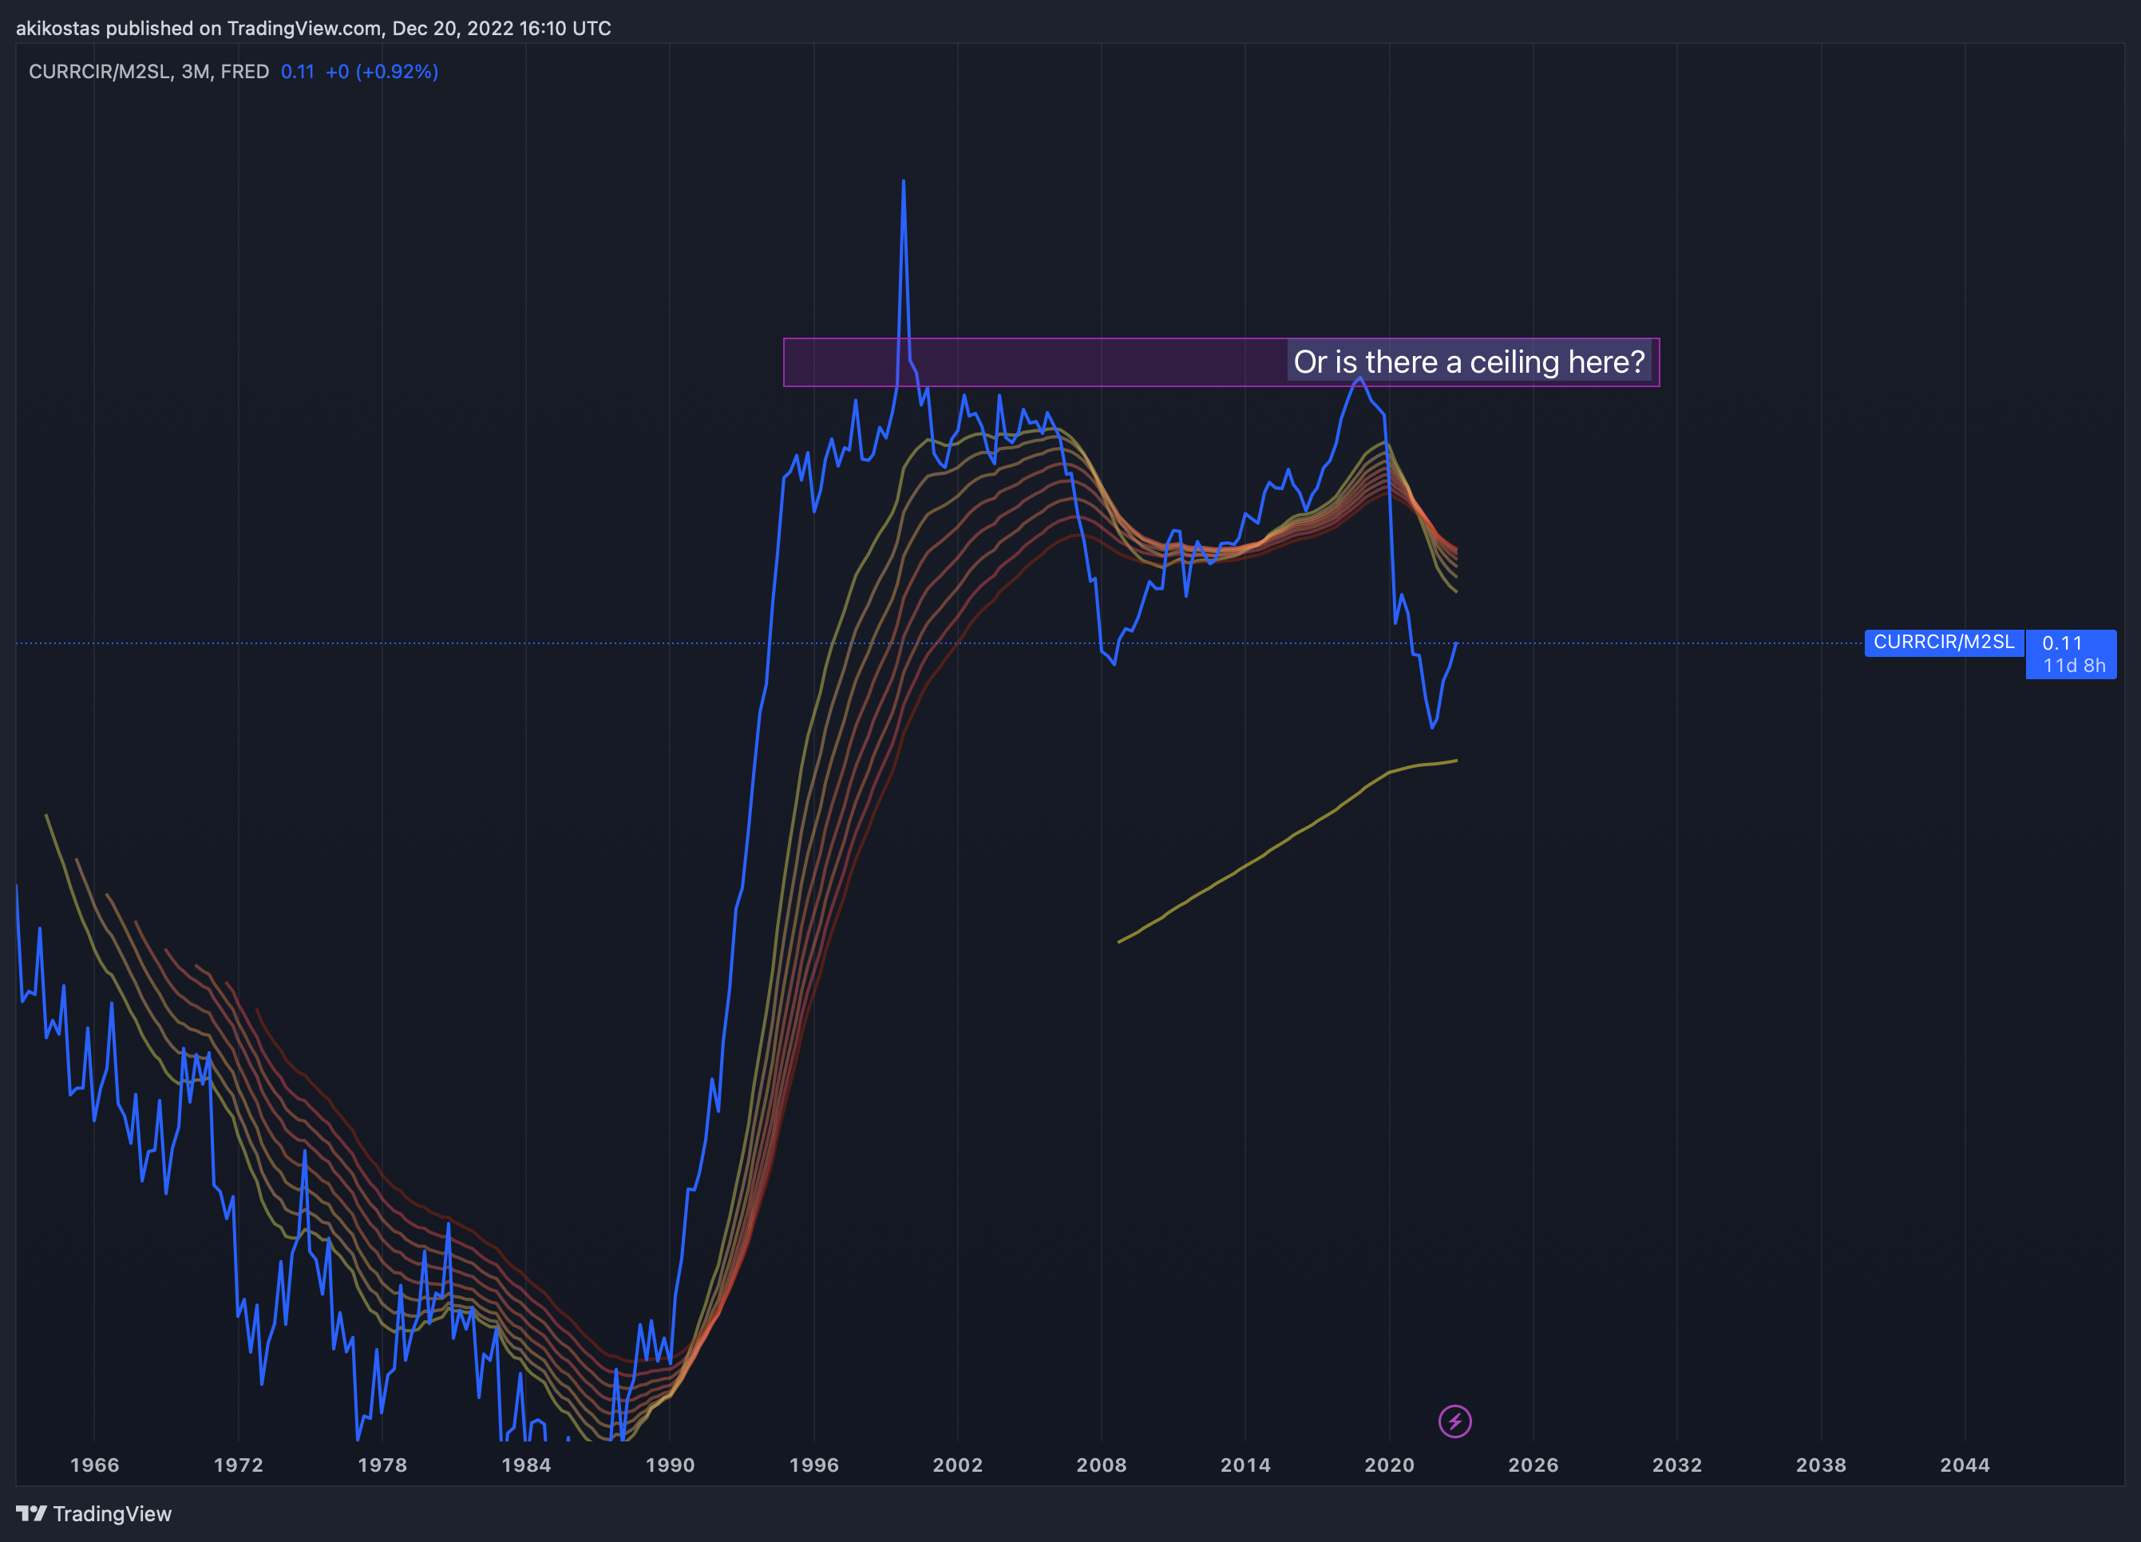Click the chart title CURRCIR/M2SL, 3M, FRED
Screen dimensions: 2141x1542
point(148,72)
